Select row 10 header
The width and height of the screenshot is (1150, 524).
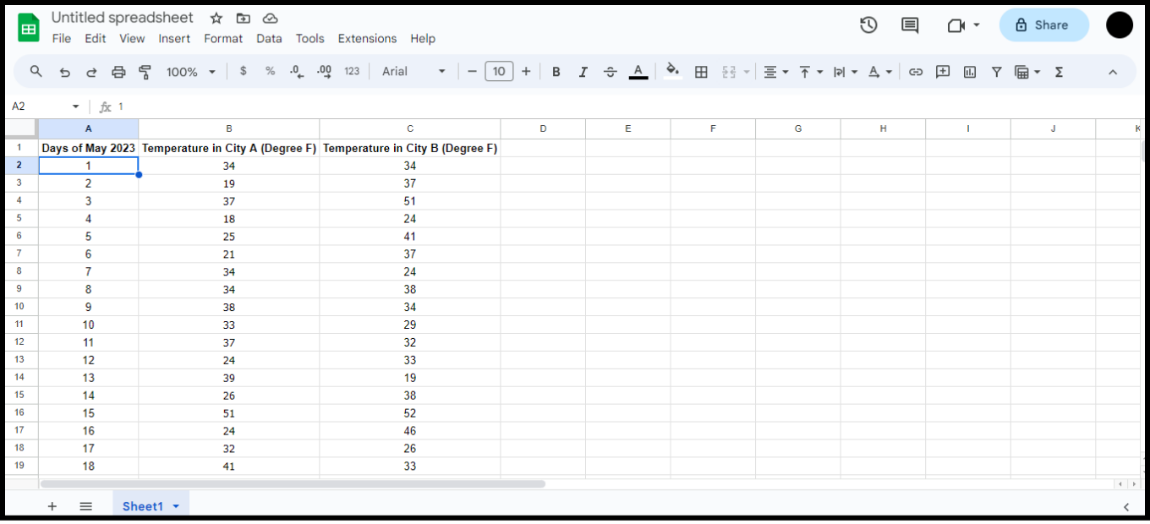(19, 307)
